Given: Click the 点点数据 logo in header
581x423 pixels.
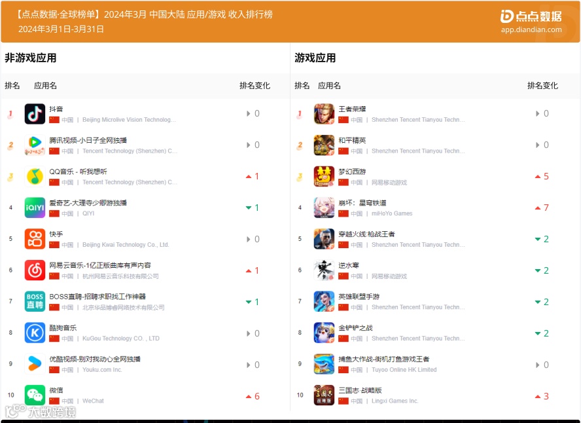Looking at the screenshot, I should [x=531, y=16].
